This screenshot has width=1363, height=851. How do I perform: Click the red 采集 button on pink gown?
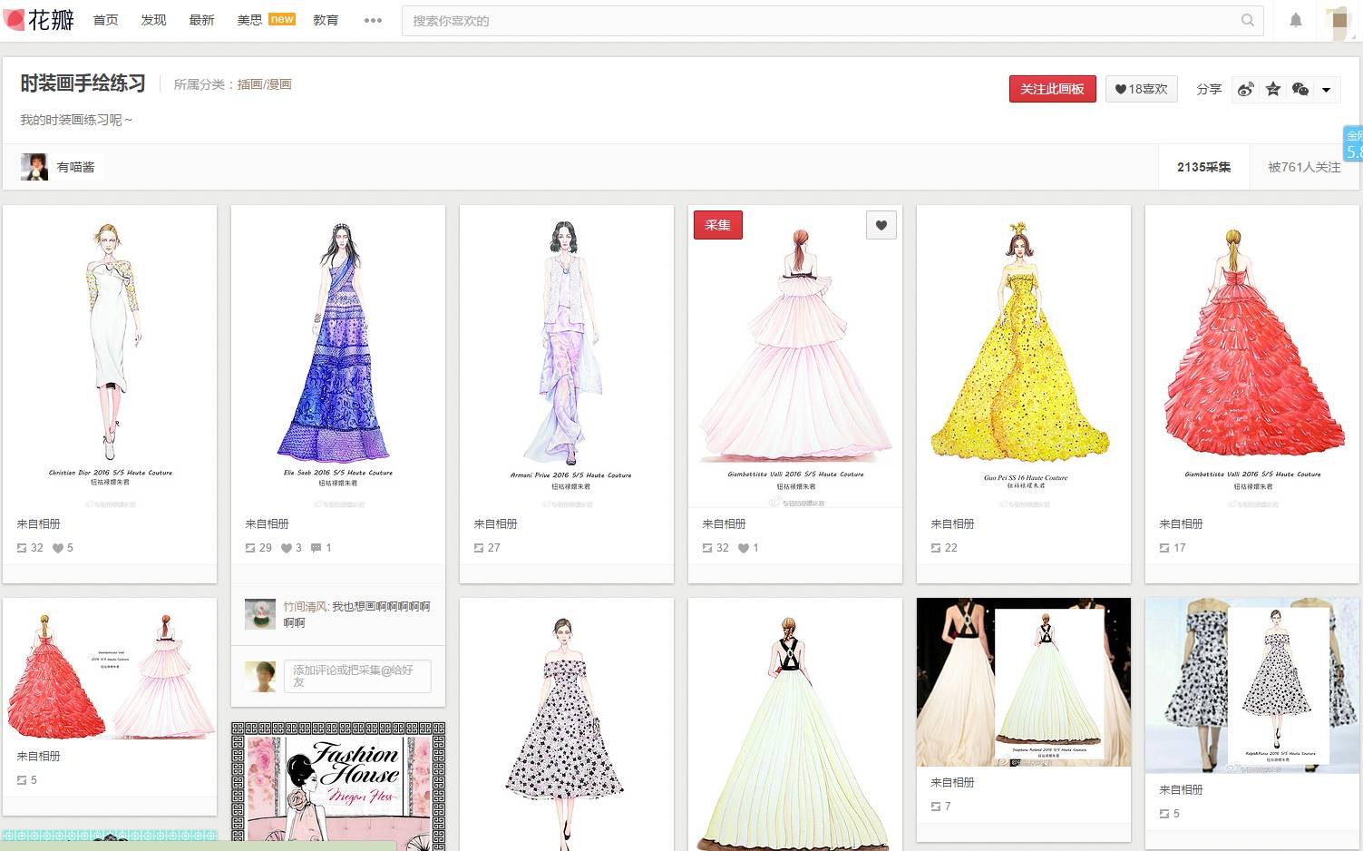717,225
